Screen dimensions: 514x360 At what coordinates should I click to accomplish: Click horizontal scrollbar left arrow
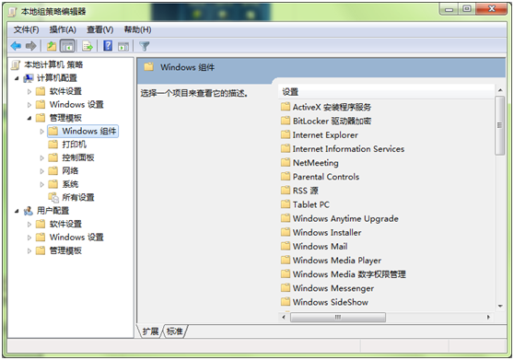284,317
